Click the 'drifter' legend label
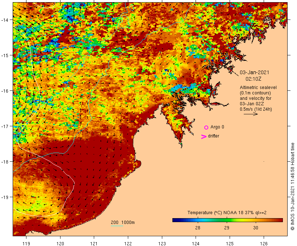 (x=213, y=136)
